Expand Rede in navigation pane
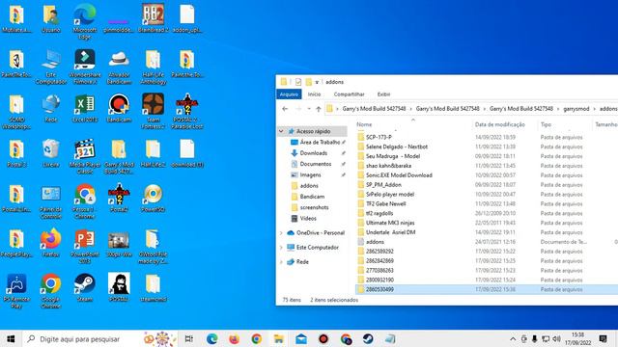The width and height of the screenshot is (618, 347). point(281,262)
